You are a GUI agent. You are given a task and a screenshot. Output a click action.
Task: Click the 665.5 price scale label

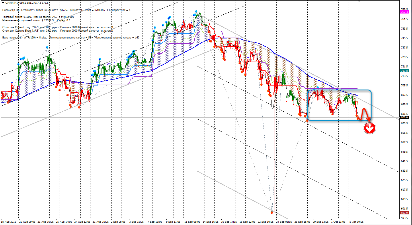pyautogui.click(x=404, y=133)
